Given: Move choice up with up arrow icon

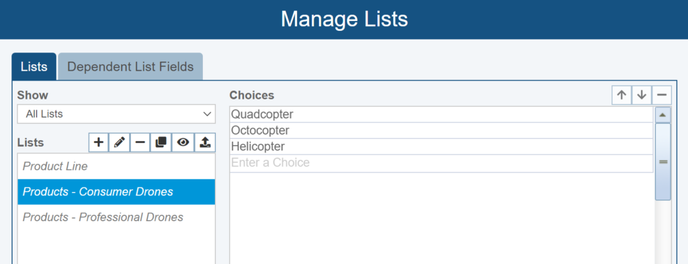Looking at the screenshot, I should pos(621,95).
